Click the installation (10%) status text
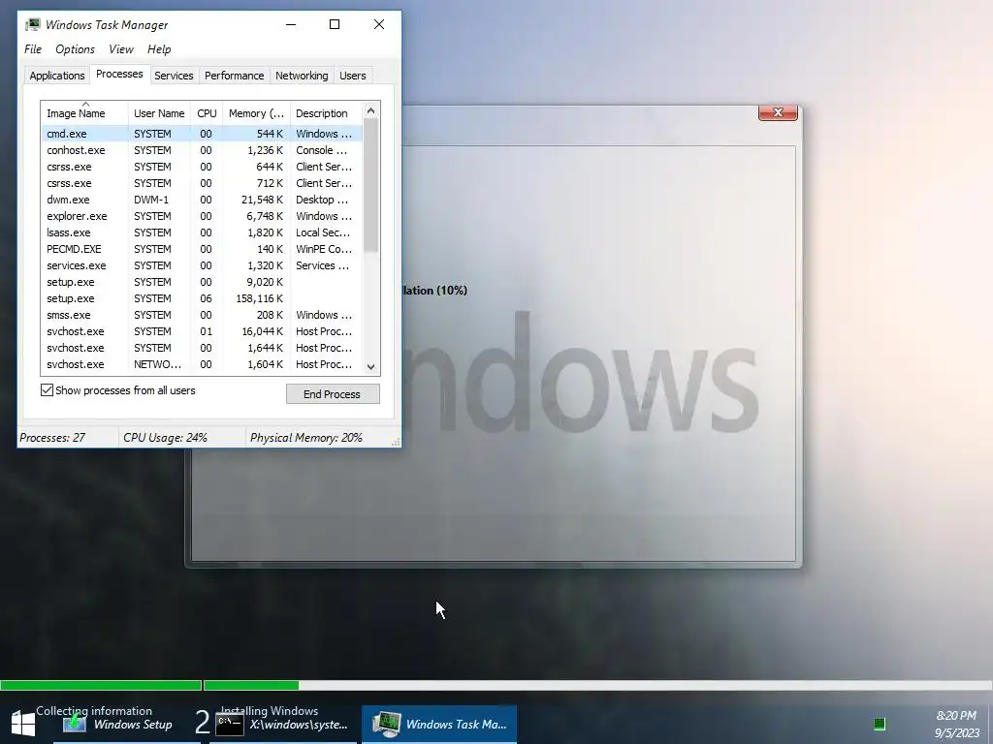Viewport: 993px width, 744px height. click(435, 291)
